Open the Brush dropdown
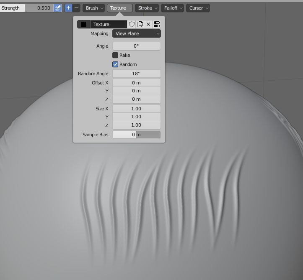303x280 pixels. pos(94,8)
